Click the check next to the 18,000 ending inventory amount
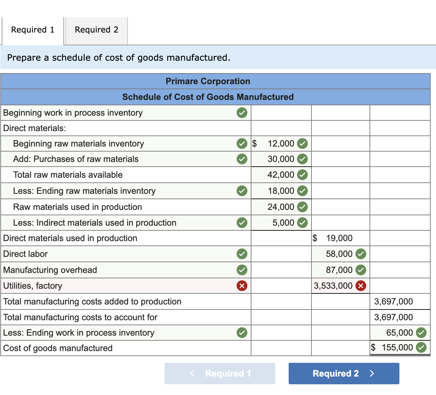This screenshot has height=395, width=436. tap(302, 191)
